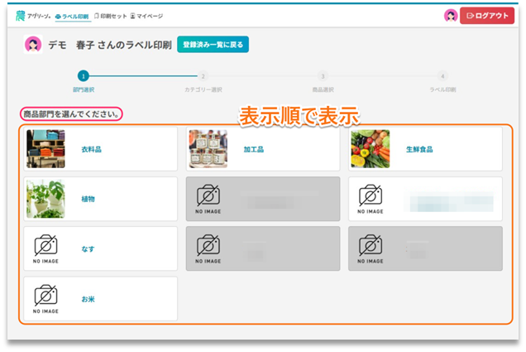
Task: Select step 3 商品選択 in the progress bar
Action: [x=323, y=76]
